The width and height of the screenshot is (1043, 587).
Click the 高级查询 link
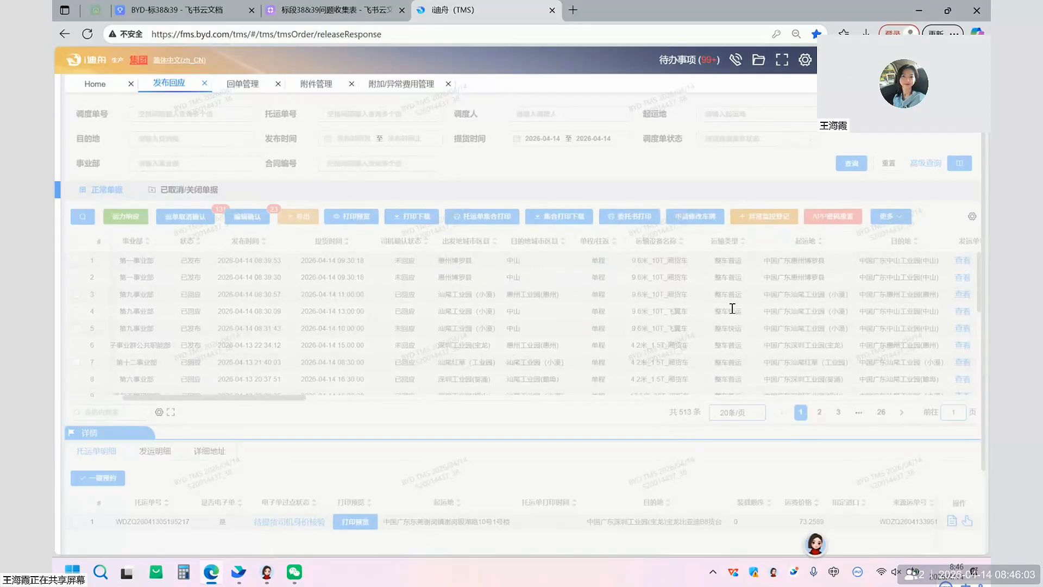(925, 163)
